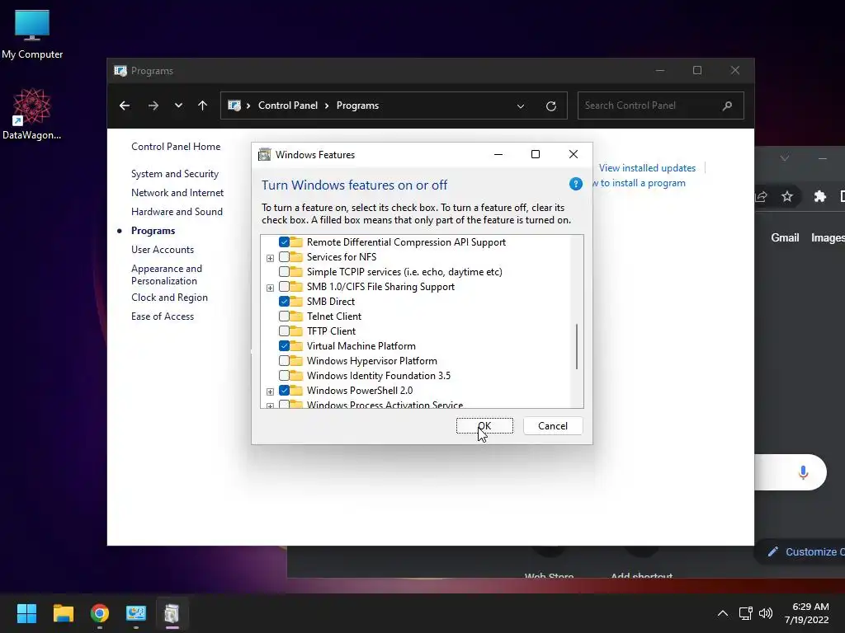
Task: Expand Windows Process Activation Service node
Action: (x=270, y=406)
